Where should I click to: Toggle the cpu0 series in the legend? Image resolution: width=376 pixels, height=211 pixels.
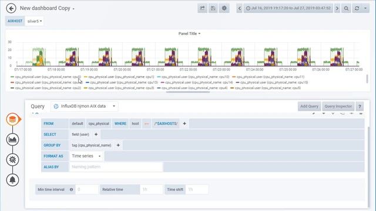click(x=48, y=77)
